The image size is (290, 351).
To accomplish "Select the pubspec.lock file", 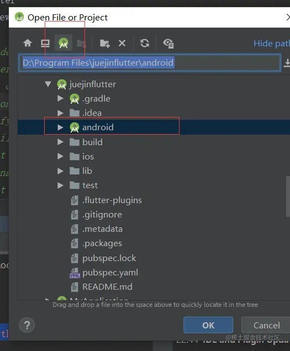I will pyautogui.click(x=154, y=258).
